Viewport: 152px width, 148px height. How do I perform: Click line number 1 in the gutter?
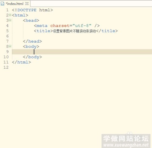click(7, 10)
